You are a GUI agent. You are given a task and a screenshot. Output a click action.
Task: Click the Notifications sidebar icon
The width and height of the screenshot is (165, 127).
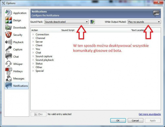9,86
